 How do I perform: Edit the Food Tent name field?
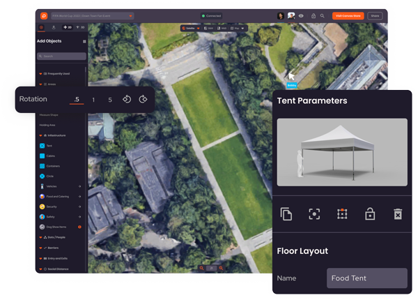click(367, 278)
